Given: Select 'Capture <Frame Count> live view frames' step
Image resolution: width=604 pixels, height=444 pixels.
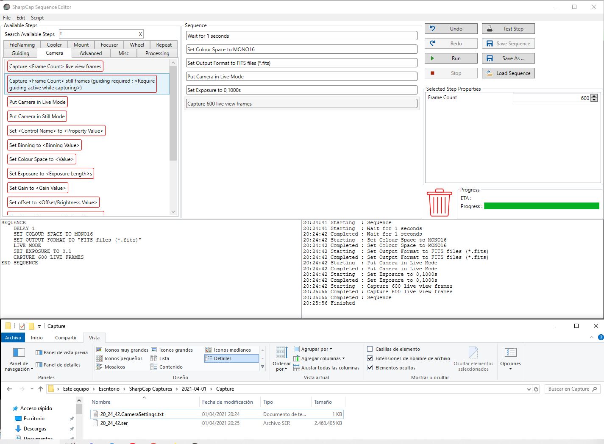Looking at the screenshot, I should coord(55,67).
